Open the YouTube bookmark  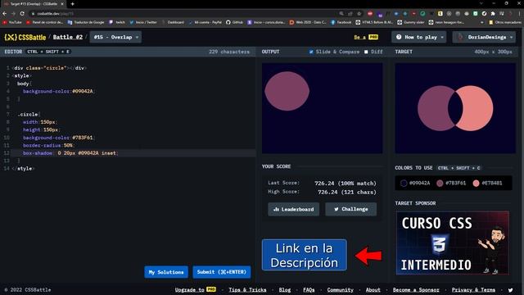(12, 22)
